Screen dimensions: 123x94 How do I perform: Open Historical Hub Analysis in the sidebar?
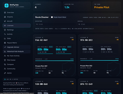(x=17, y=51)
